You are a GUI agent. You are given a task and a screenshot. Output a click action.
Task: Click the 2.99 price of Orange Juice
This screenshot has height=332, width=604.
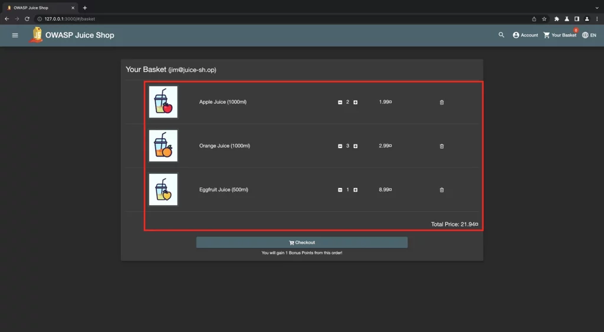[385, 146]
